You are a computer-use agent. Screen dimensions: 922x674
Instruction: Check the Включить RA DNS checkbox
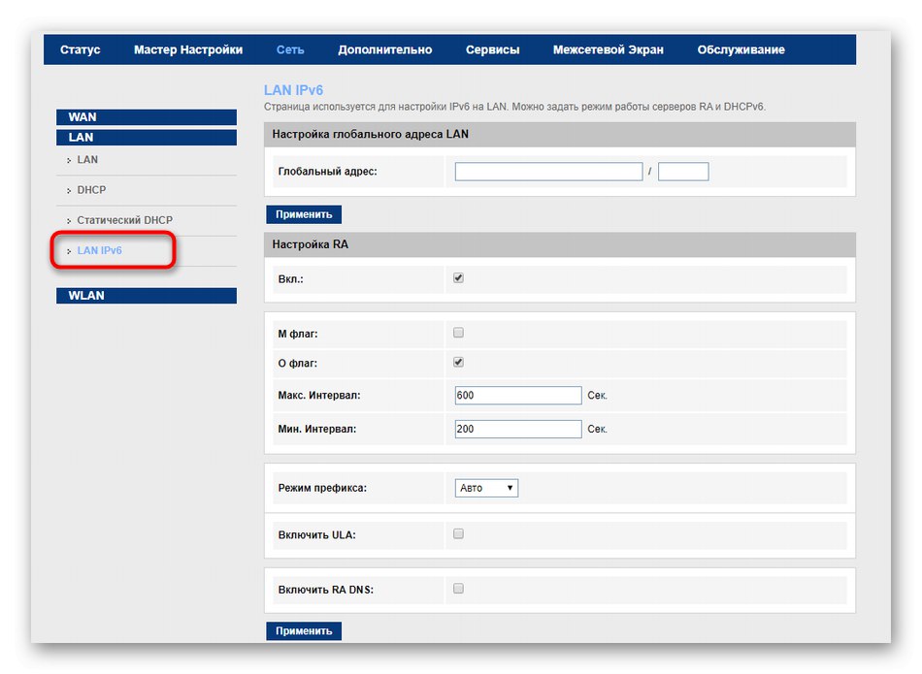(x=459, y=589)
